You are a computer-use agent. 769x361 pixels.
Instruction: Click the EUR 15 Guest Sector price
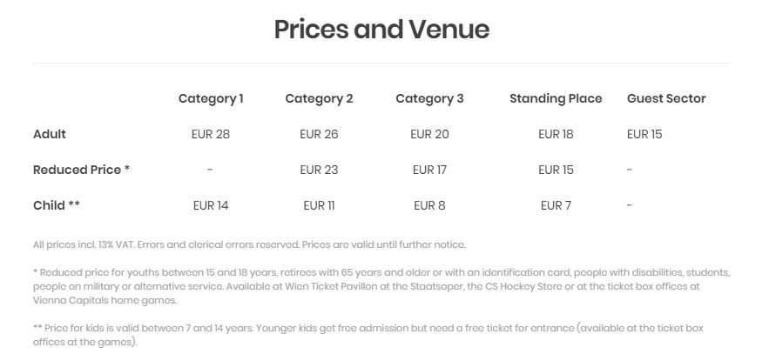(x=644, y=134)
